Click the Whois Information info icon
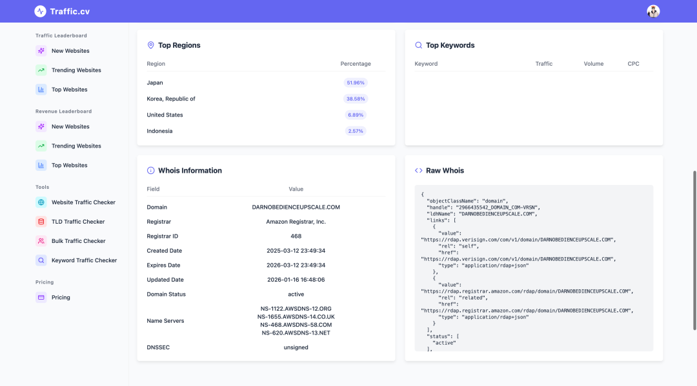This screenshot has width=697, height=386. point(150,170)
